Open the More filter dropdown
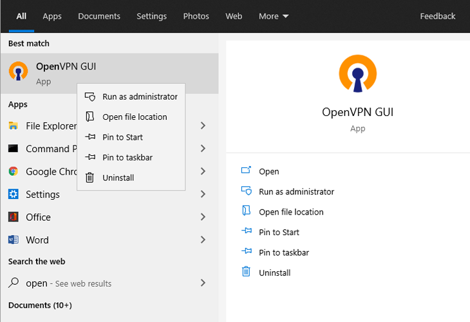Viewport: 470px width, 322px height. tap(274, 16)
